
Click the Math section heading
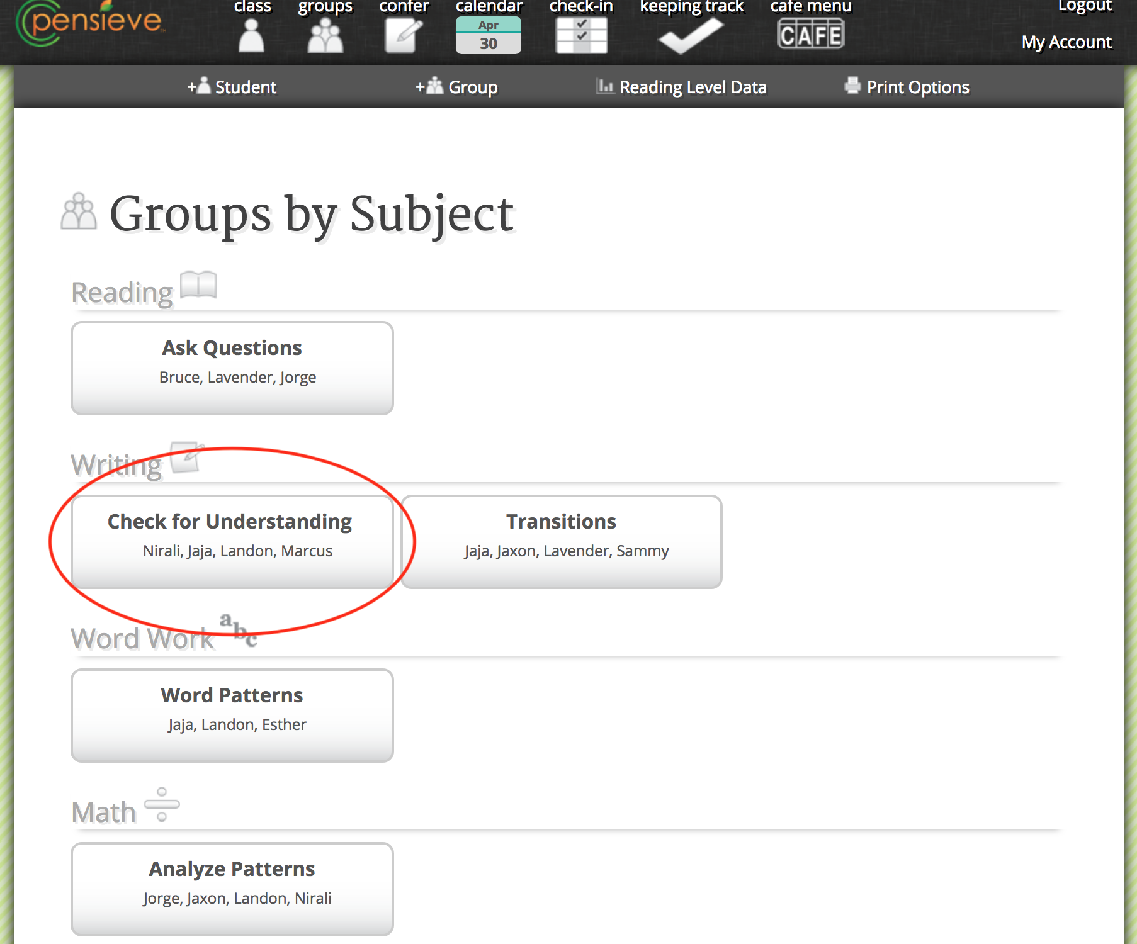104,812
